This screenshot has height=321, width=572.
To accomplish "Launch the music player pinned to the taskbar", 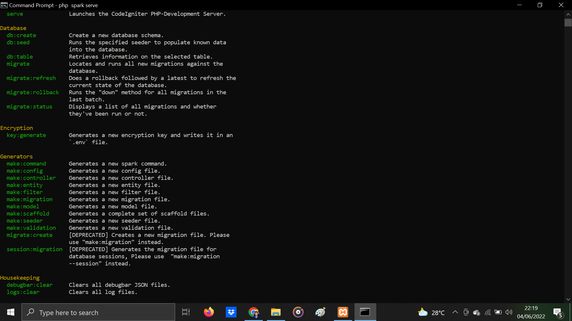I will pos(298,312).
